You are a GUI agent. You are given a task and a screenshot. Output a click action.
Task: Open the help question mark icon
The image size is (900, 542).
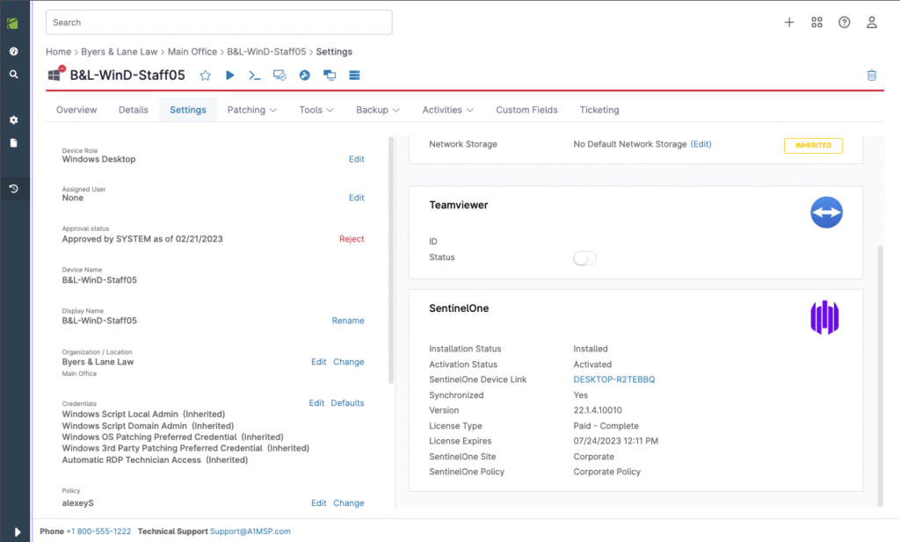pyautogui.click(x=845, y=22)
